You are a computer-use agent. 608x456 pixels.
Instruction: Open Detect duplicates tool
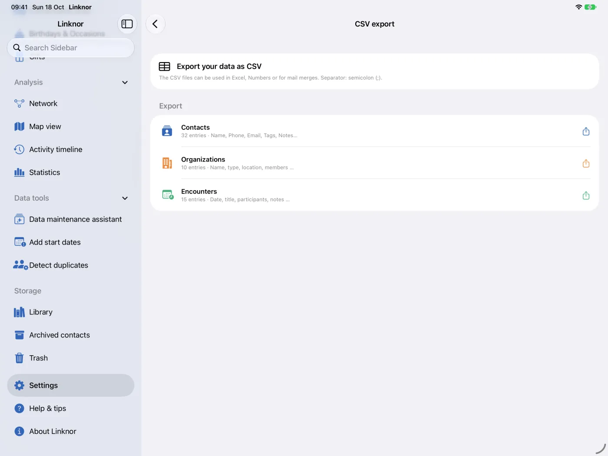71,265
